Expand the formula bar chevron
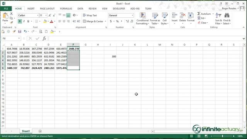 pos(244,39)
